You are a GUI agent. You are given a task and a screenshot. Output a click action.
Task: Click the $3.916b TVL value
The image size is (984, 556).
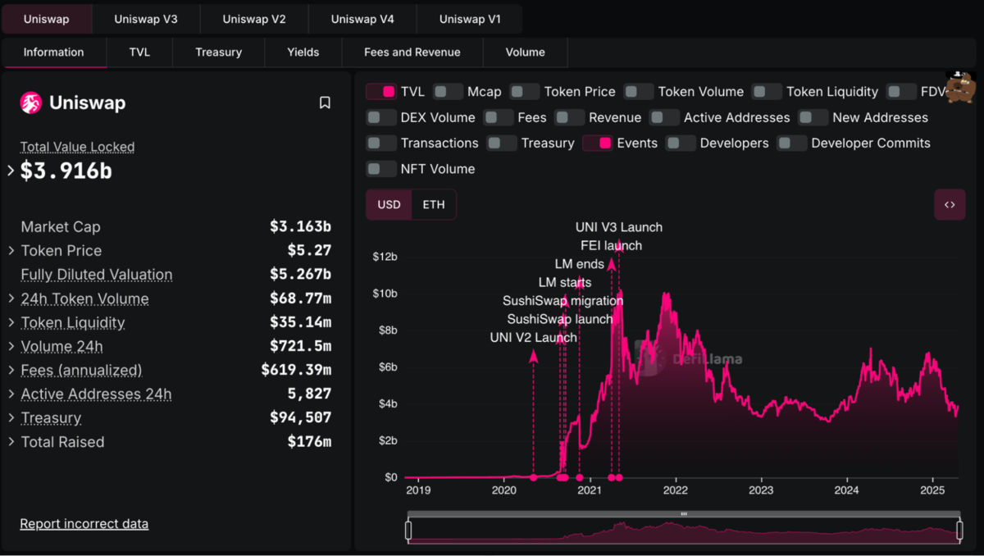click(x=66, y=171)
